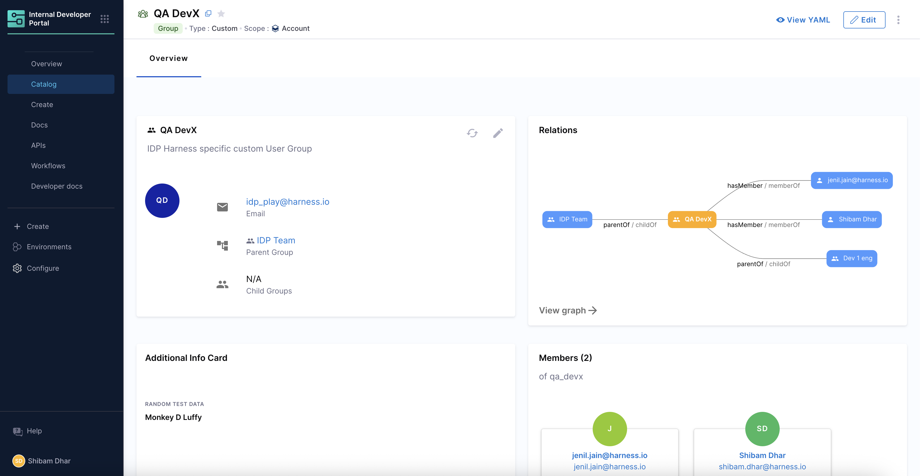Select the QA DevX node in Relations graph
This screenshot has height=476, width=921.
(x=692, y=219)
